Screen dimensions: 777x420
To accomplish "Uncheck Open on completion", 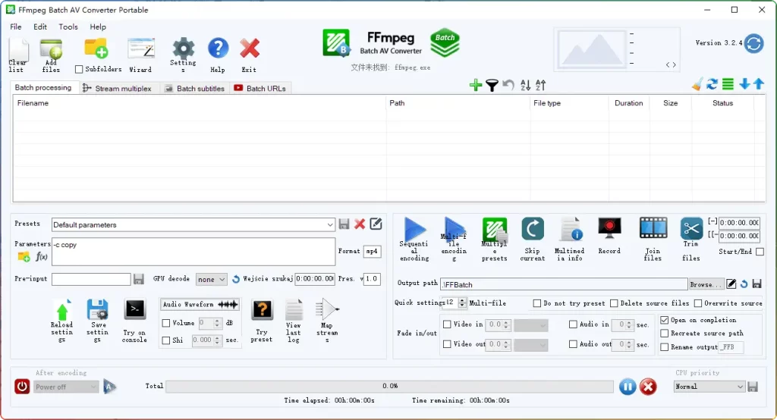I will click(x=665, y=320).
